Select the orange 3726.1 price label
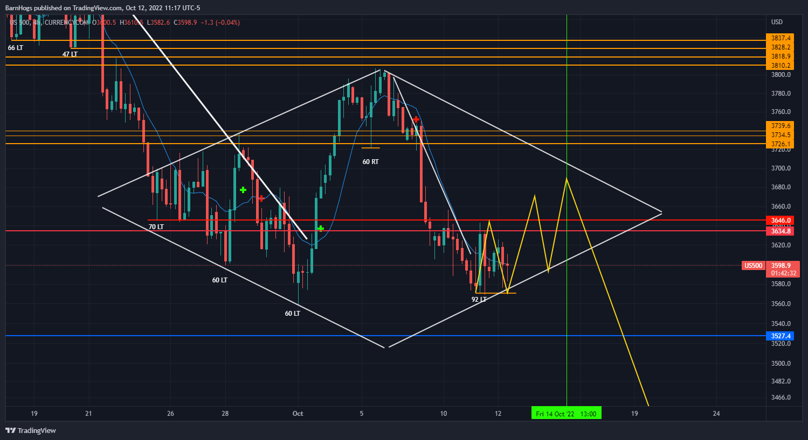 [x=781, y=144]
